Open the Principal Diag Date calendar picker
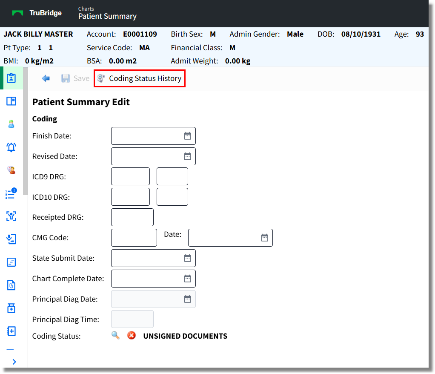435x374 pixels. (x=188, y=299)
